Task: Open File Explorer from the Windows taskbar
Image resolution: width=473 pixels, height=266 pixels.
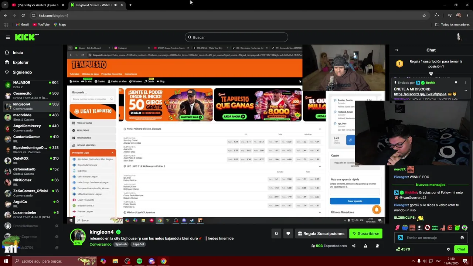Action: pos(115,261)
